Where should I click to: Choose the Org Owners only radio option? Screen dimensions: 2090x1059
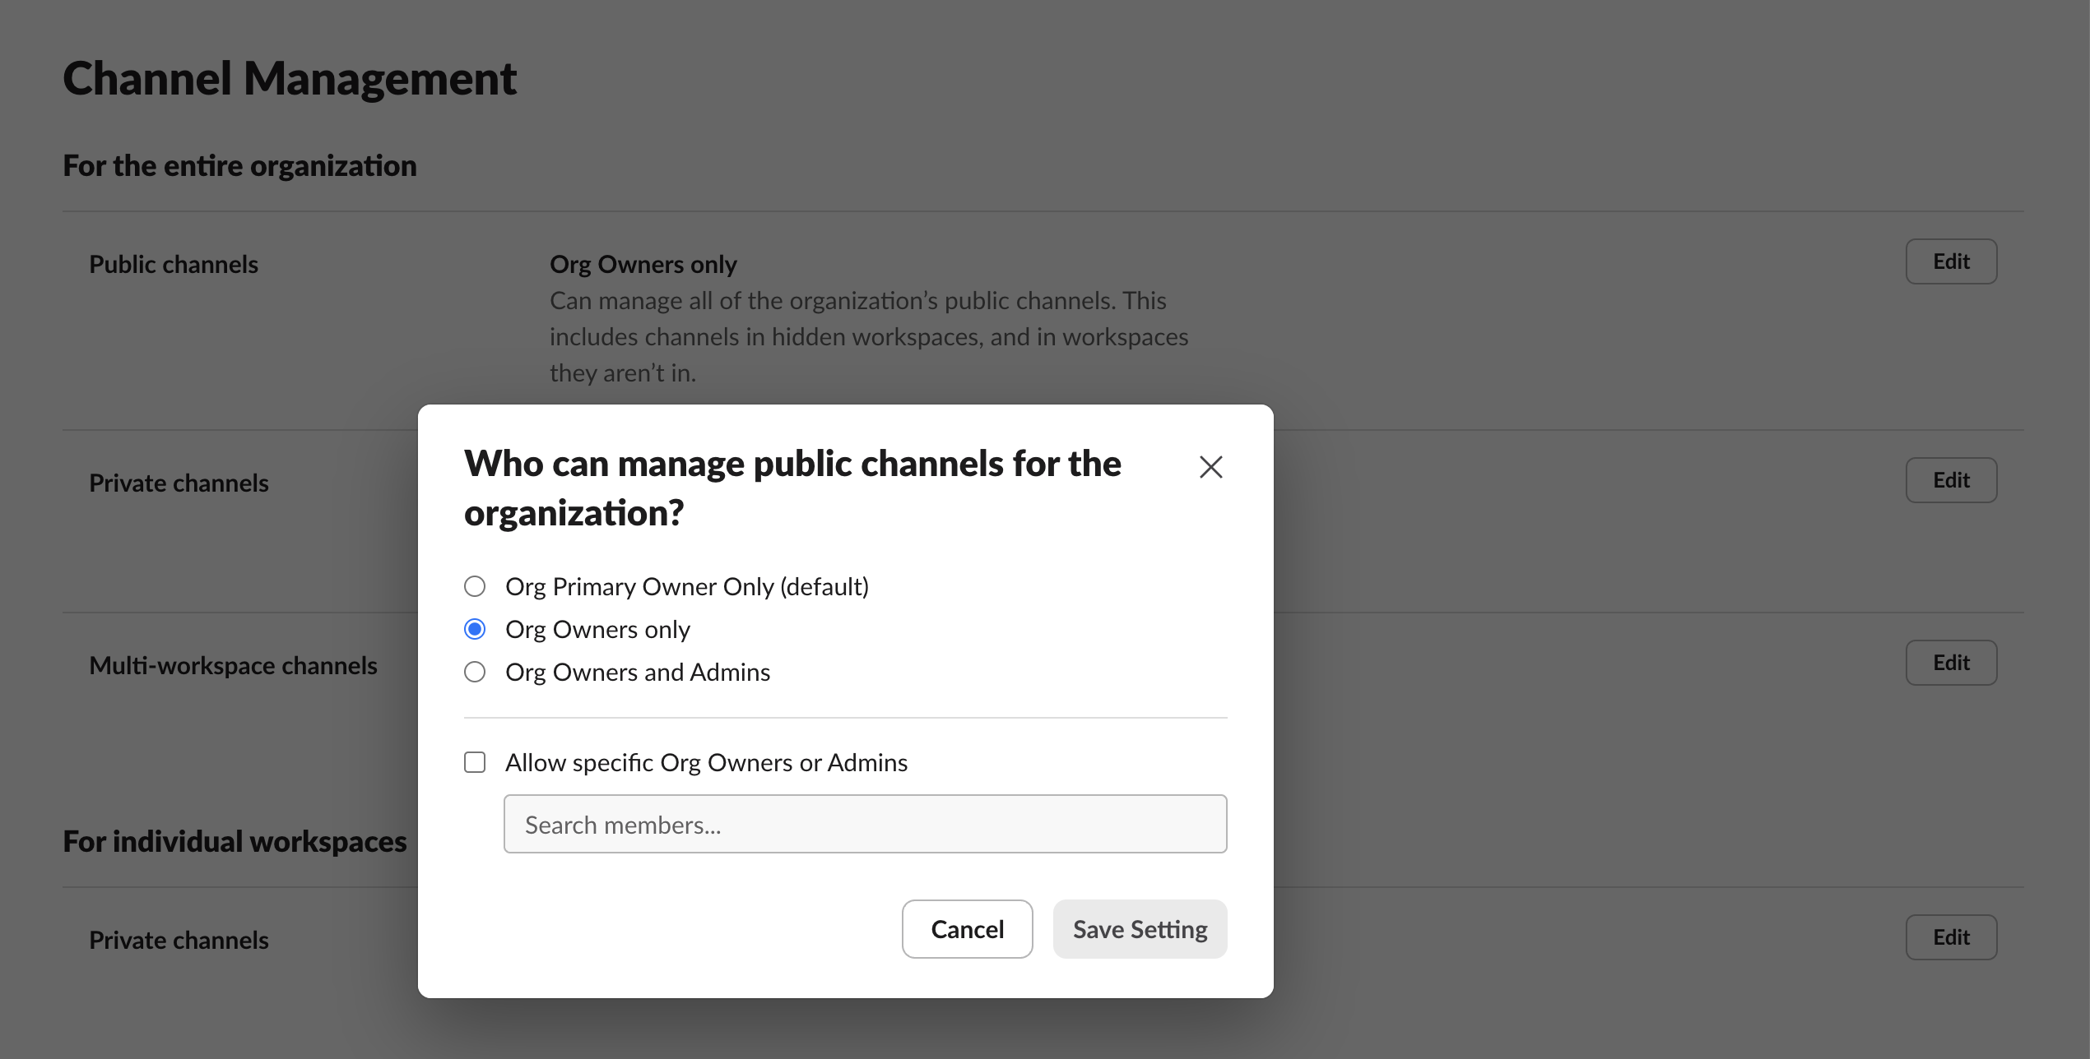click(475, 629)
